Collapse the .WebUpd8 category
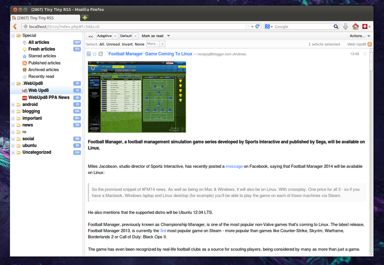The width and height of the screenshot is (384, 265). click(13, 84)
